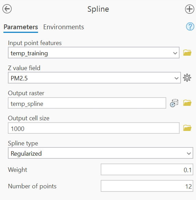
Task: Click the PM2.5 value in Z field
Action: 19,78
